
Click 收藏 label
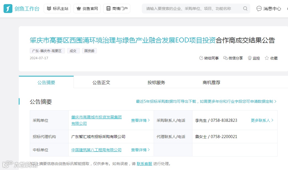coord(274,58)
